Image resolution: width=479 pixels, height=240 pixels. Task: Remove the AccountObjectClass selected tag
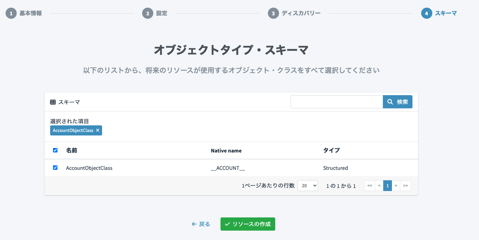(98, 130)
